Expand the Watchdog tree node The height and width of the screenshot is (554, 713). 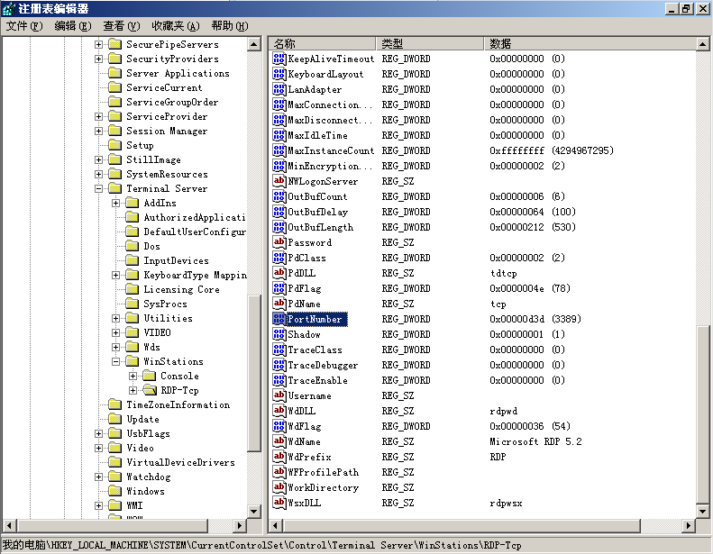tap(98, 477)
